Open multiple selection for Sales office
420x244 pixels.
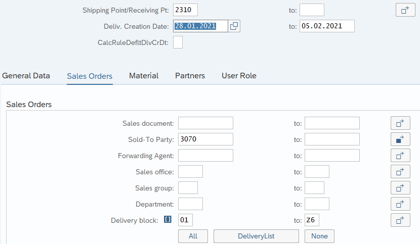pos(400,171)
